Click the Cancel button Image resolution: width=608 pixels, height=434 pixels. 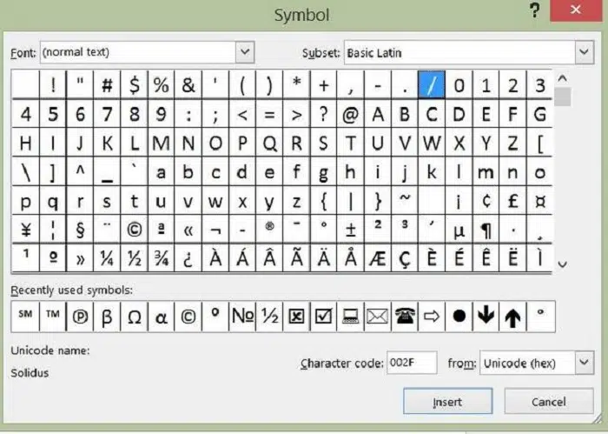[x=549, y=402]
